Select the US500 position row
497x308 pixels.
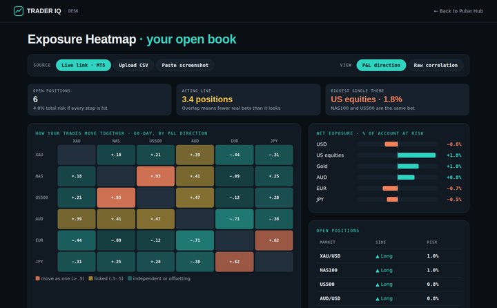coord(389,285)
